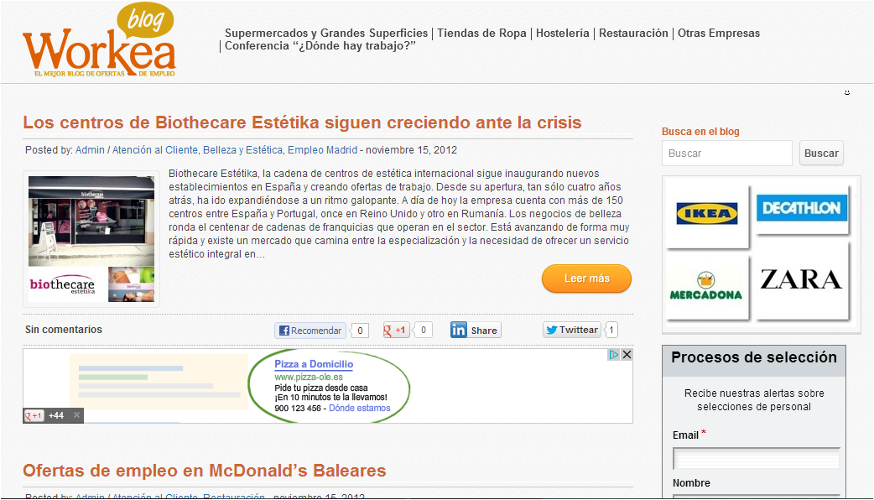
Task: Click the noviembre 15, 2012 date
Action: point(411,150)
